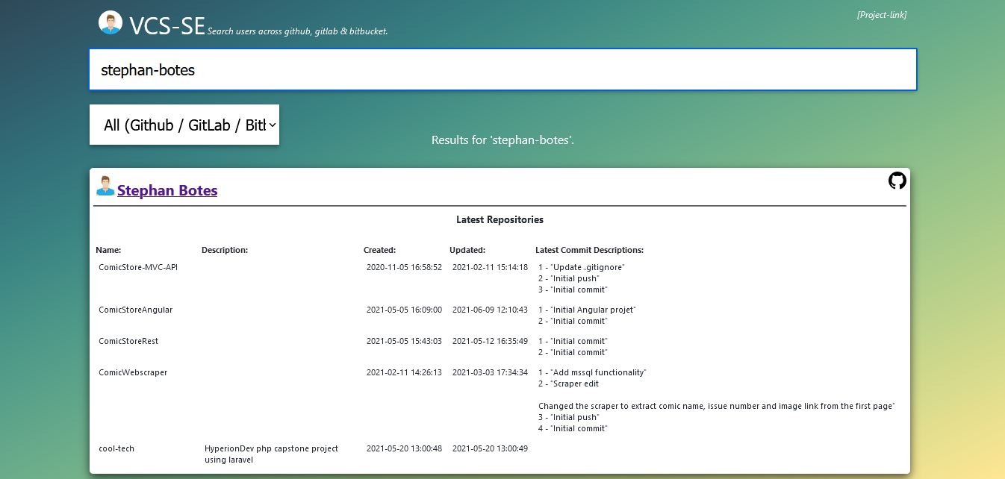Click Stephan Botes profile avatar icon

click(105, 187)
